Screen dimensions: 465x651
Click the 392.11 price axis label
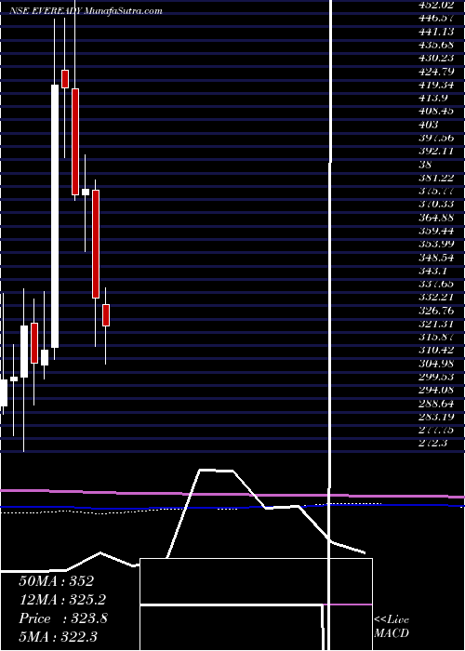click(438, 151)
